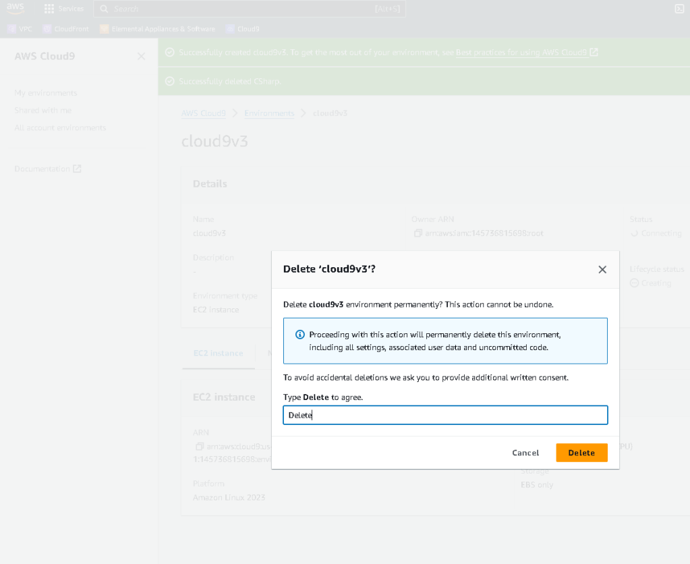
Task: Click the cloud9v3 page heading
Action: 214,141
